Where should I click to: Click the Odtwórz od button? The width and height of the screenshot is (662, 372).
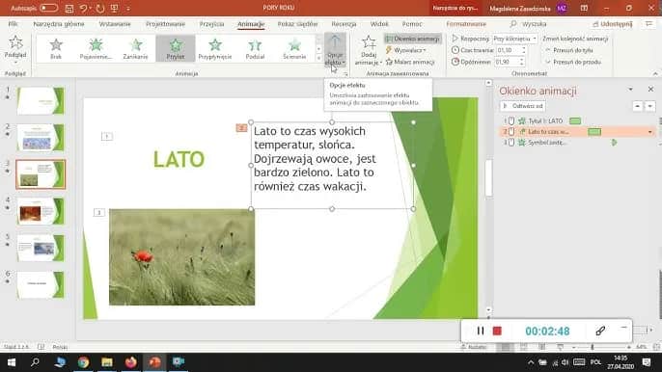523,106
